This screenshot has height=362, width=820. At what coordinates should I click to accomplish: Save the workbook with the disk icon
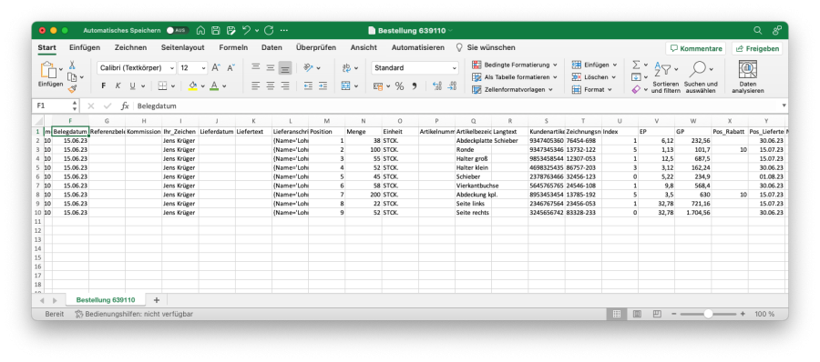215,30
